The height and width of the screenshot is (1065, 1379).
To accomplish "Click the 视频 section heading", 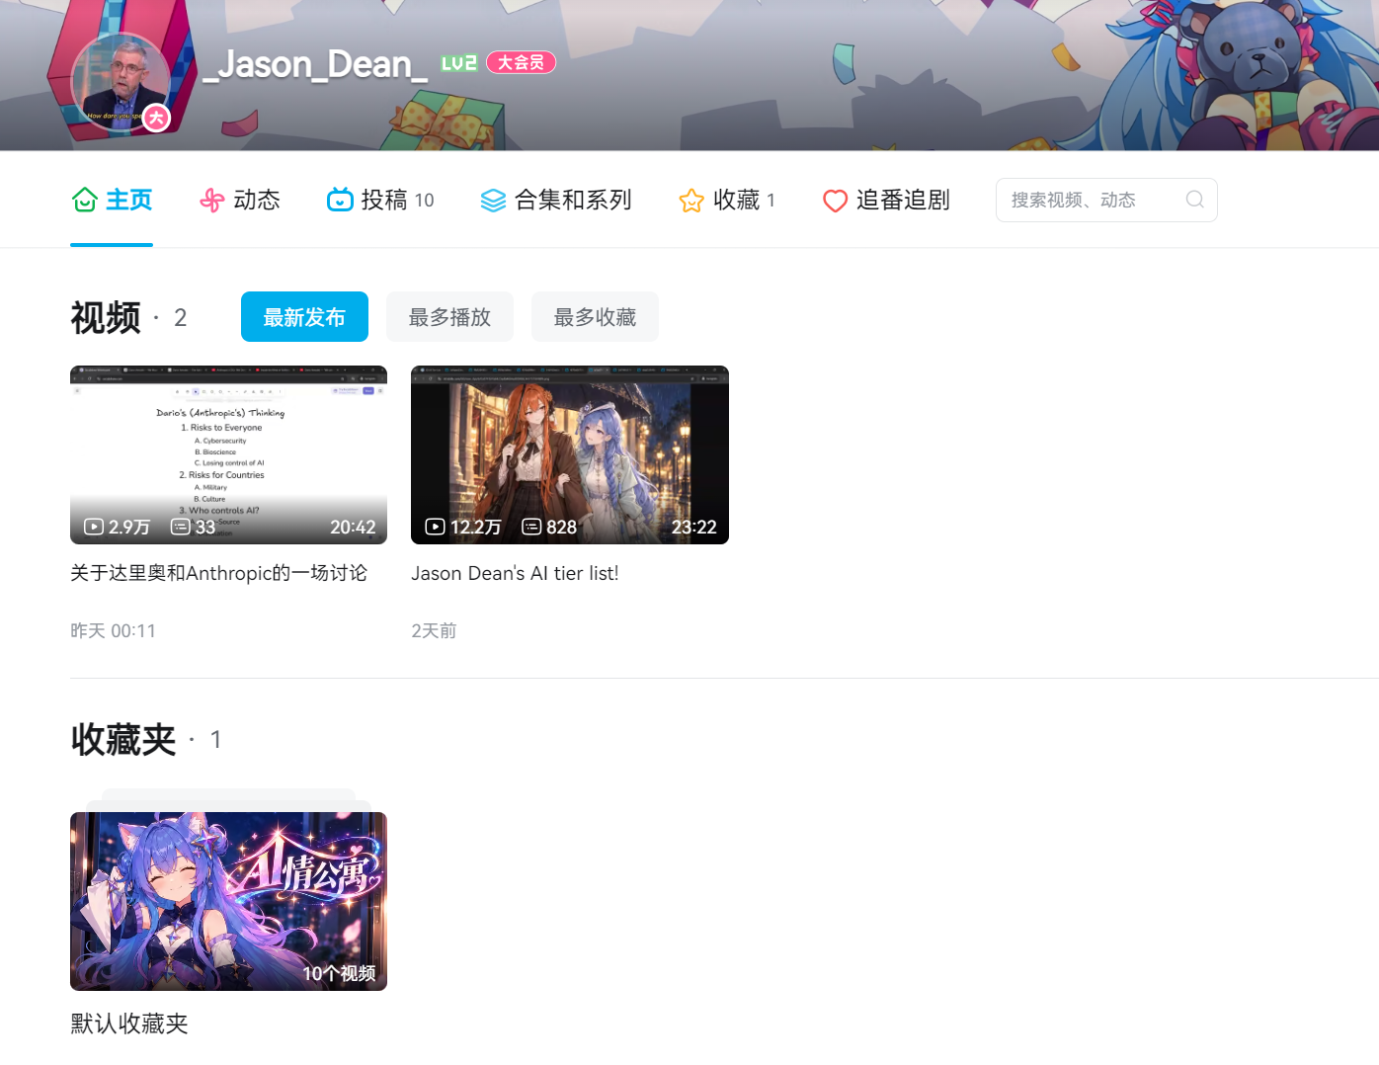I will 106,317.
